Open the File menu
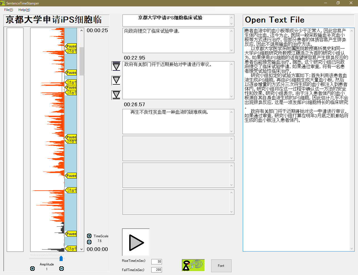358x275 pixels. tap(8, 10)
